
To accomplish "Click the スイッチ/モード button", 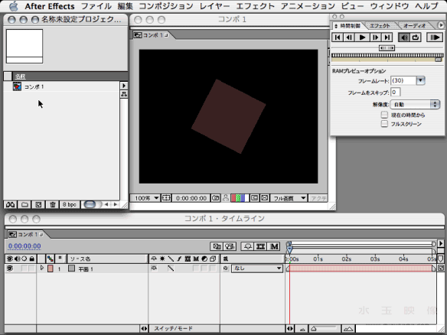I will pyautogui.click(x=173, y=328).
